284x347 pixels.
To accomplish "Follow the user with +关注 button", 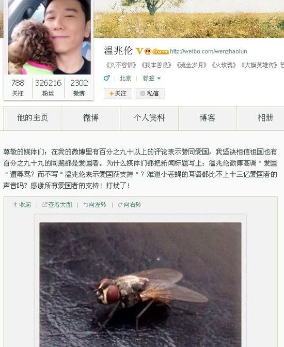I will 118,94.
